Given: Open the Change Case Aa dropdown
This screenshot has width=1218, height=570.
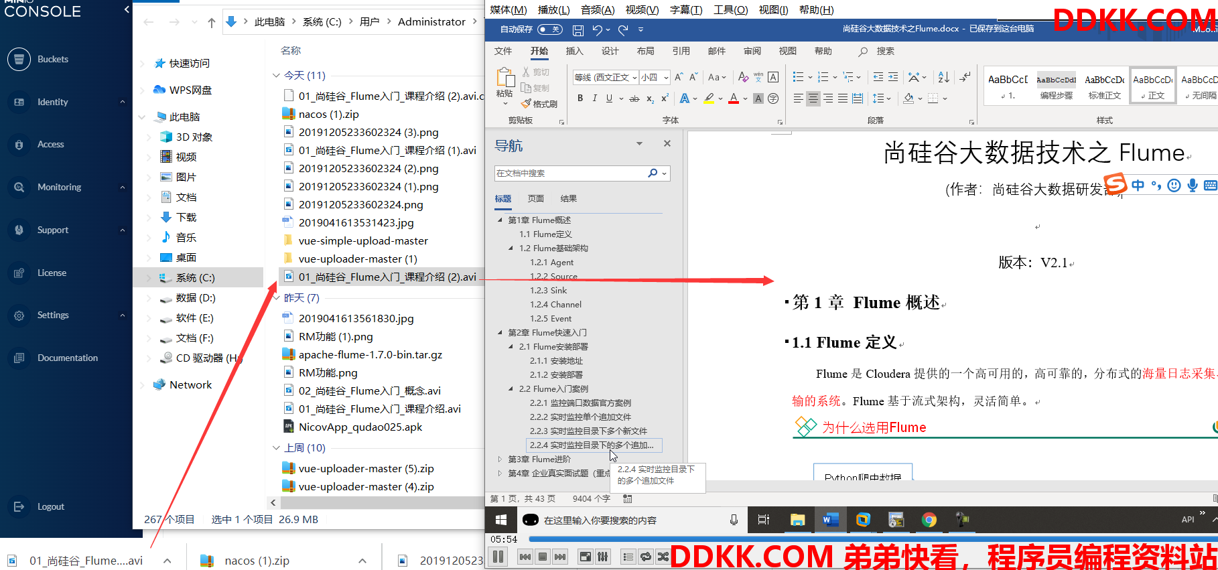Looking at the screenshot, I should click(x=716, y=77).
